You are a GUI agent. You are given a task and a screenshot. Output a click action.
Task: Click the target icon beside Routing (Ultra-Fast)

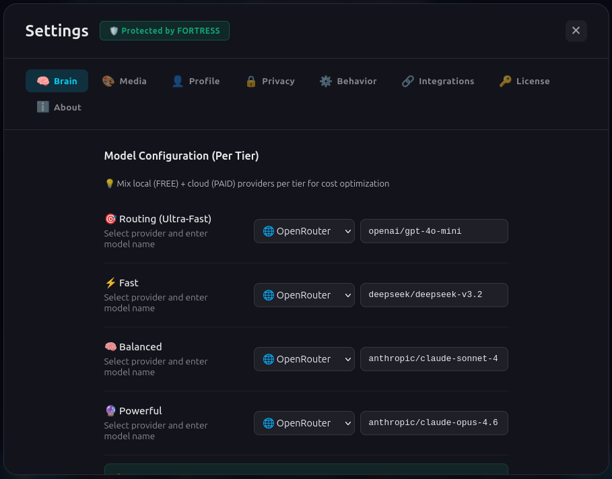[110, 219]
